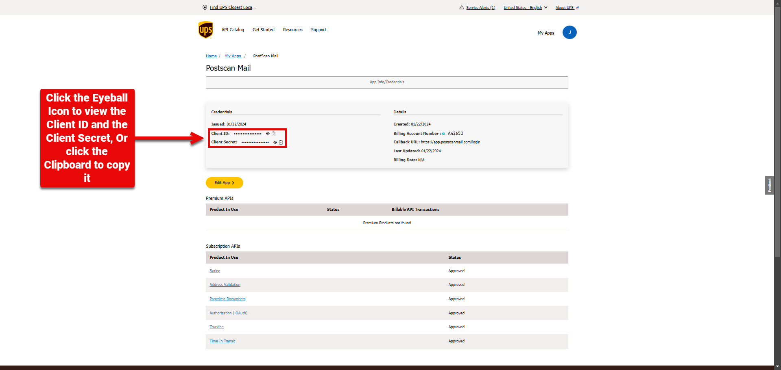Click the billing account value A4265D

[456, 134]
